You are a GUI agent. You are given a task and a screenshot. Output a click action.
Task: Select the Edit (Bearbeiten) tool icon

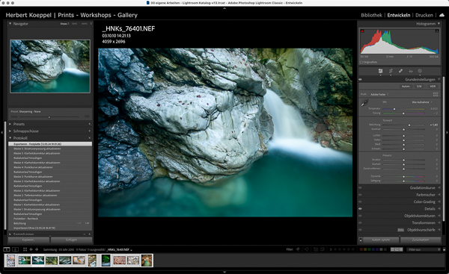(x=380, y=71)
